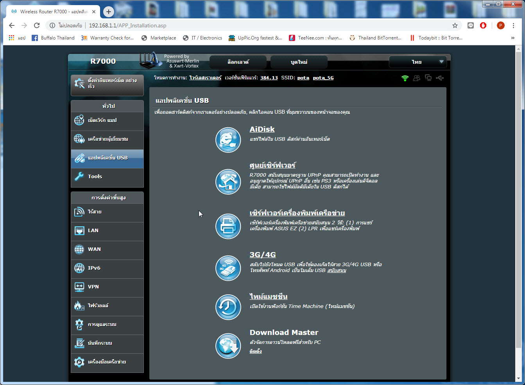Click the pota SSID link
Screen dimensions: 525x385
pos(303,78)
